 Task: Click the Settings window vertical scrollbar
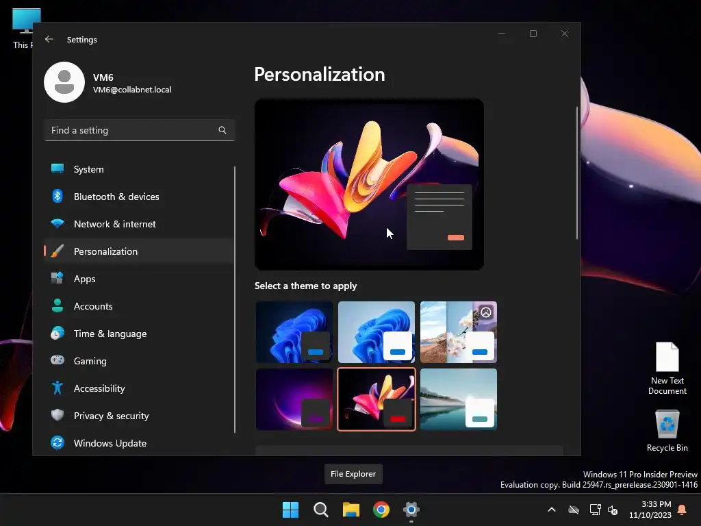(x=577, y=173)
